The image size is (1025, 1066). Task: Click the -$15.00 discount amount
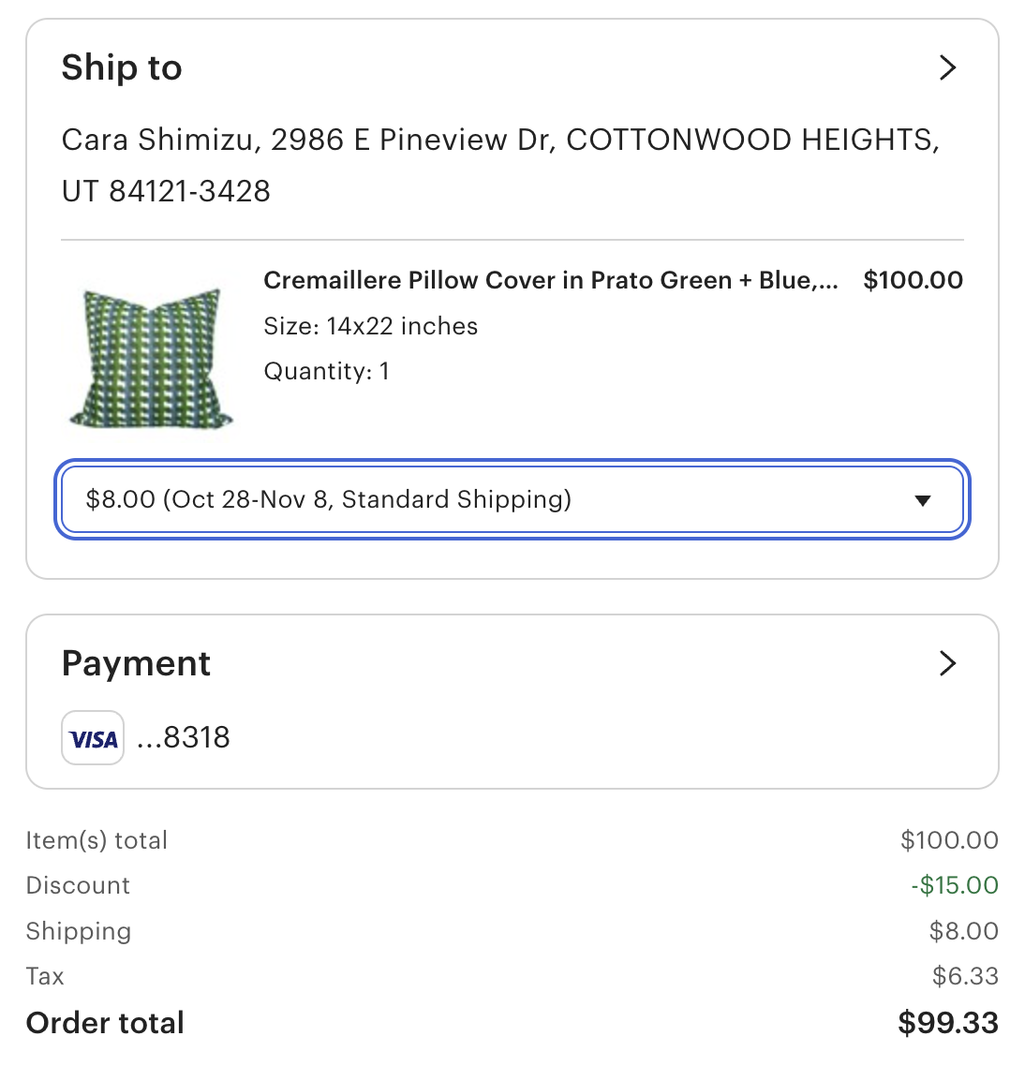tap(954, 885)
